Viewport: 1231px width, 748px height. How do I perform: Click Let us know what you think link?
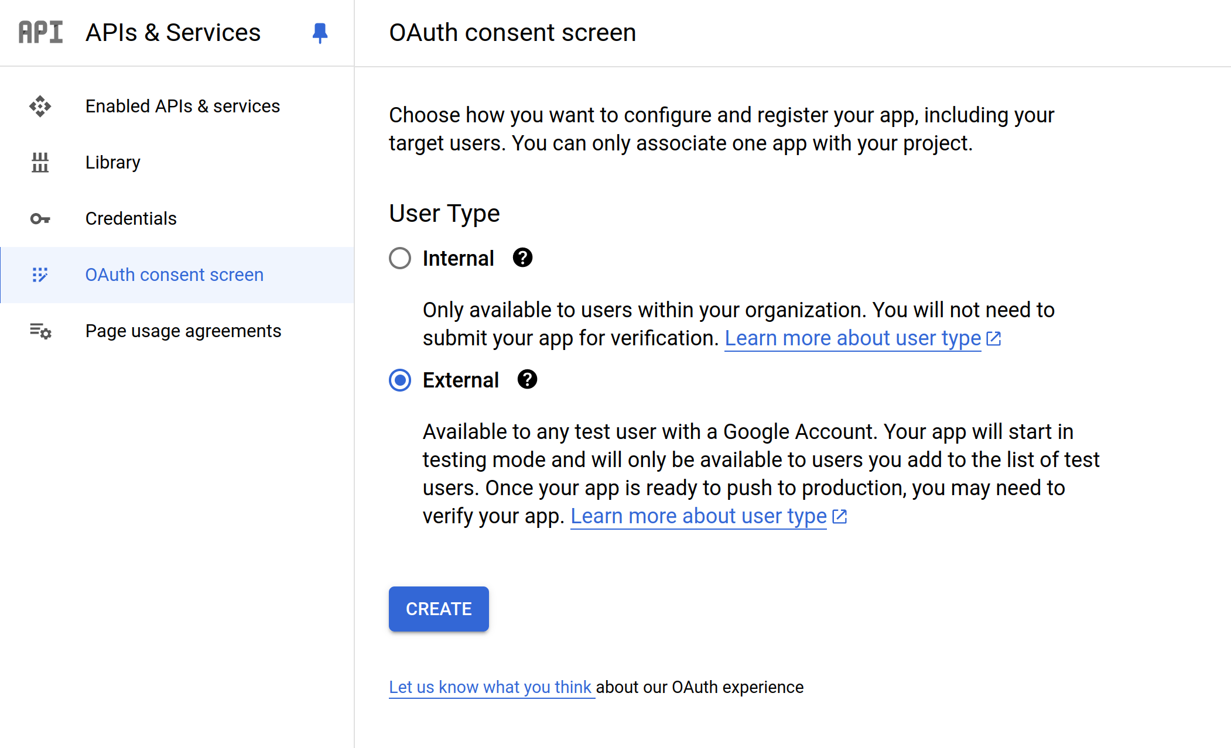point(491,687)
